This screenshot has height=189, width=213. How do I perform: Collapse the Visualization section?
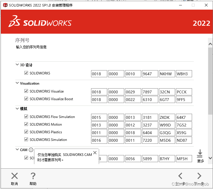coord(17,83)
